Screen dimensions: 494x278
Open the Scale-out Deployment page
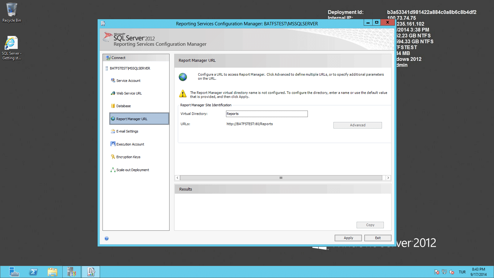[132, 170]
